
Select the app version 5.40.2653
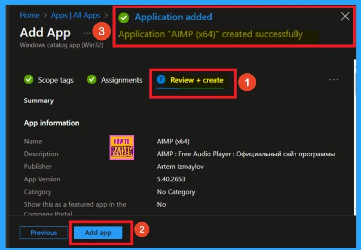pos(171,179)
